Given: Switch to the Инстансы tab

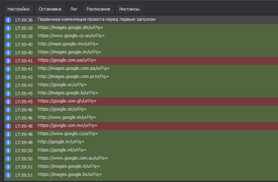Looking at the screenshot, I should point(129,9).
